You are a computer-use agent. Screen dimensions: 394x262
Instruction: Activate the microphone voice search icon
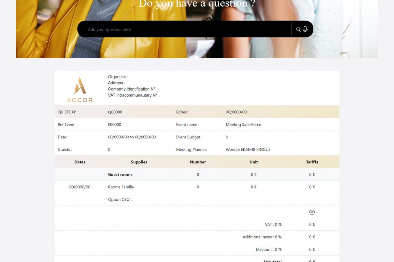(x=305, y=29)
